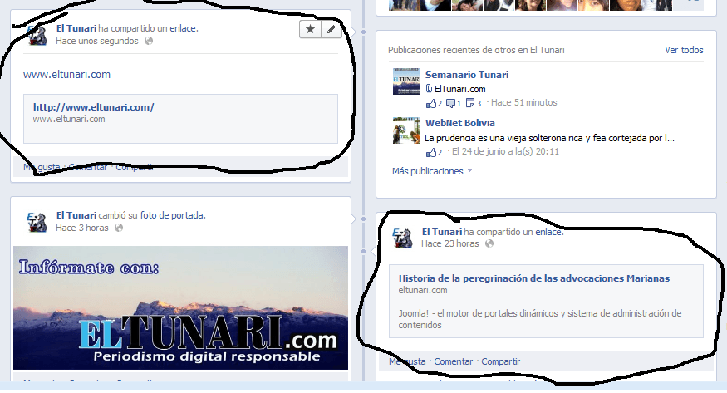Click 'Publicaciones recientes de otros en El Tunari' heading

coord(476,50)
